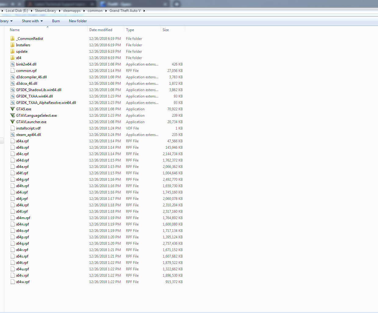Click the x64a.rpf file icon

click(x=13, y=141)
